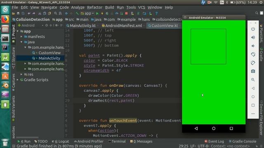The width and height of the screenshot is (264, 148).
Task: Collapse the java folder node
Action: 21,42
